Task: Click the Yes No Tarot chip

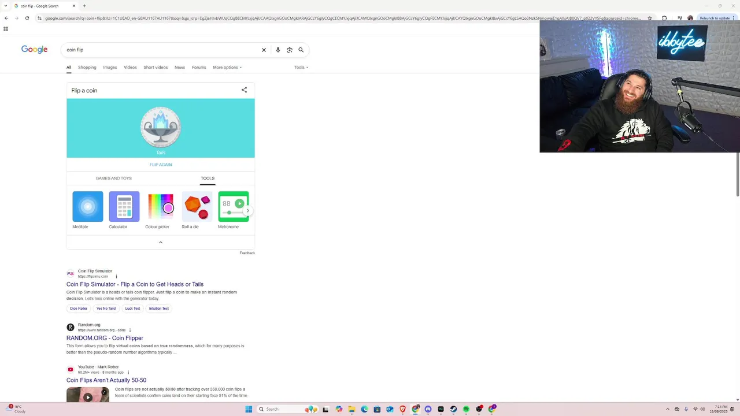Action: [106, 309]
